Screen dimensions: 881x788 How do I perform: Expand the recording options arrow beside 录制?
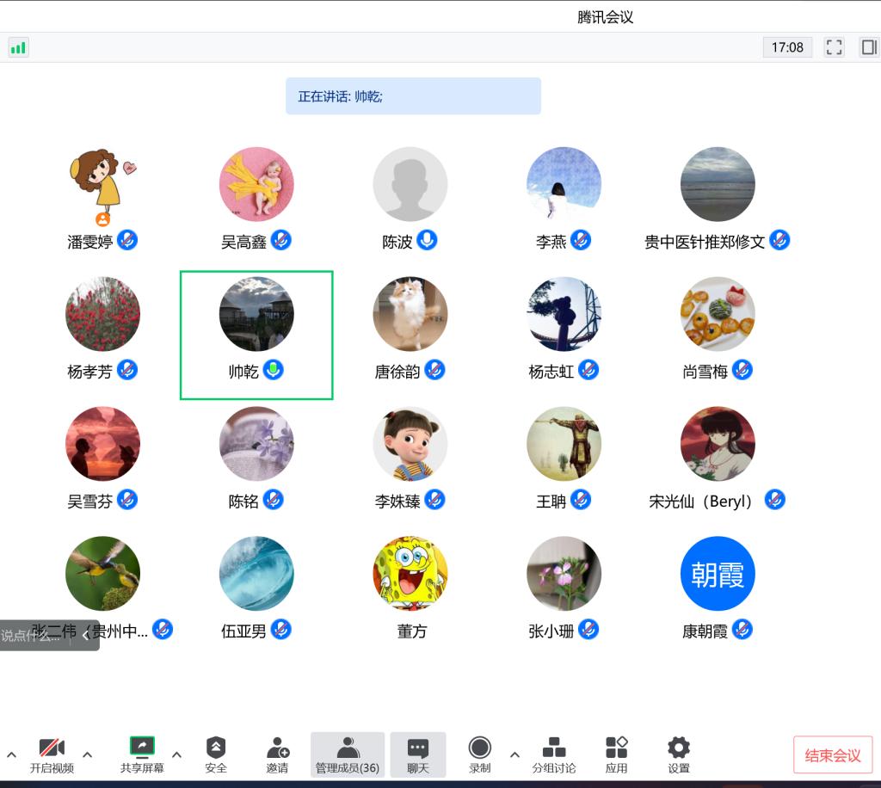[514, 754]
